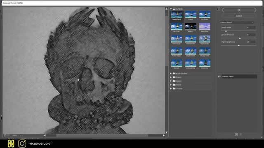Adjust the Stroke Pressure slider
Screen dimensions: 264x148
(x=240, y=38)
